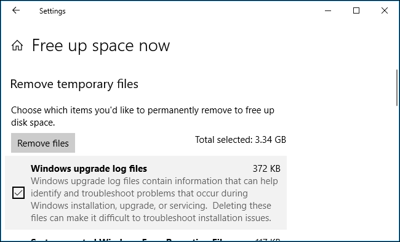This screenshot has height=242, width=400.
Task: Click the 'Choose which items' instruction text
Action: tap(143, 116)
